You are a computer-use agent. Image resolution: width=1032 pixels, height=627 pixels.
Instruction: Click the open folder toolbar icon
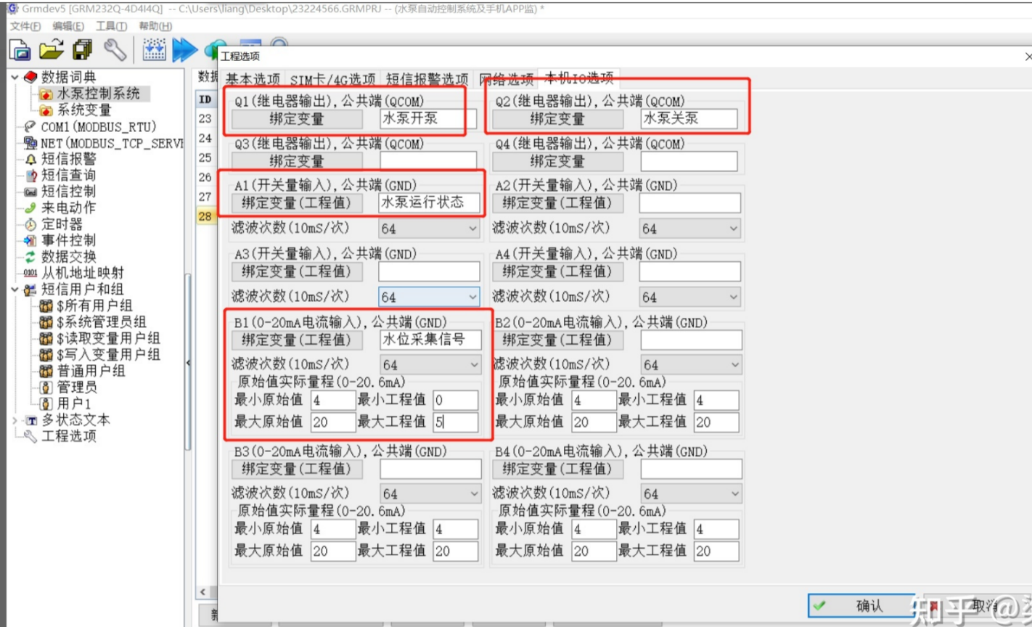(52, 49)
